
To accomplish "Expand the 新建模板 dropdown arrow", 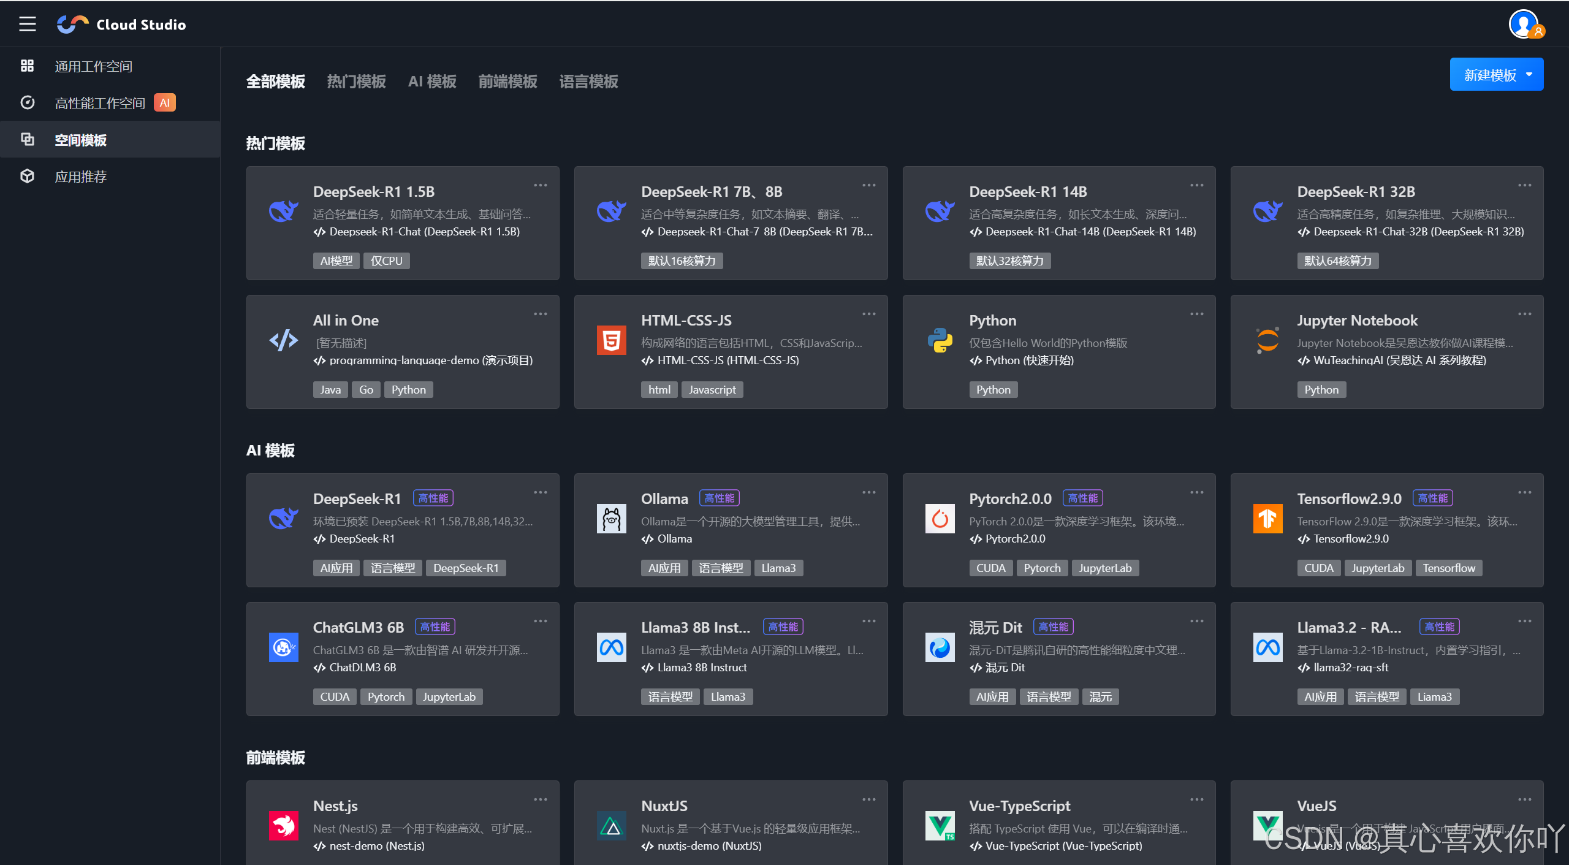I will (x=1529, y=74).
